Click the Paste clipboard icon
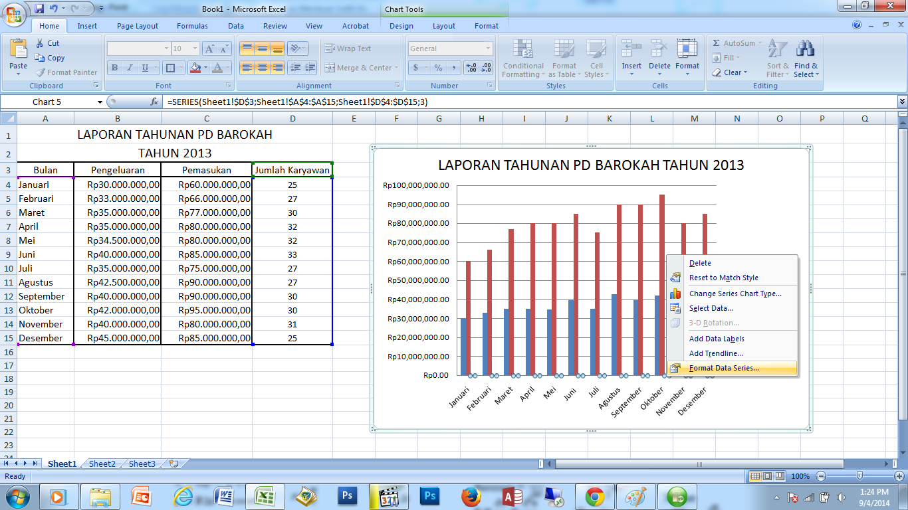The image size is (908, 510). (19, 50)
